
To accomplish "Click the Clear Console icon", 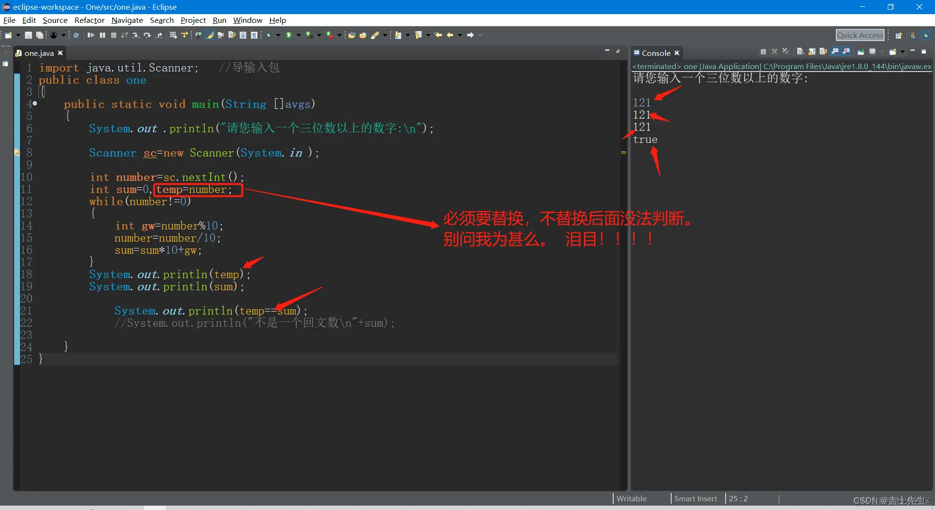I will (801, 52).
